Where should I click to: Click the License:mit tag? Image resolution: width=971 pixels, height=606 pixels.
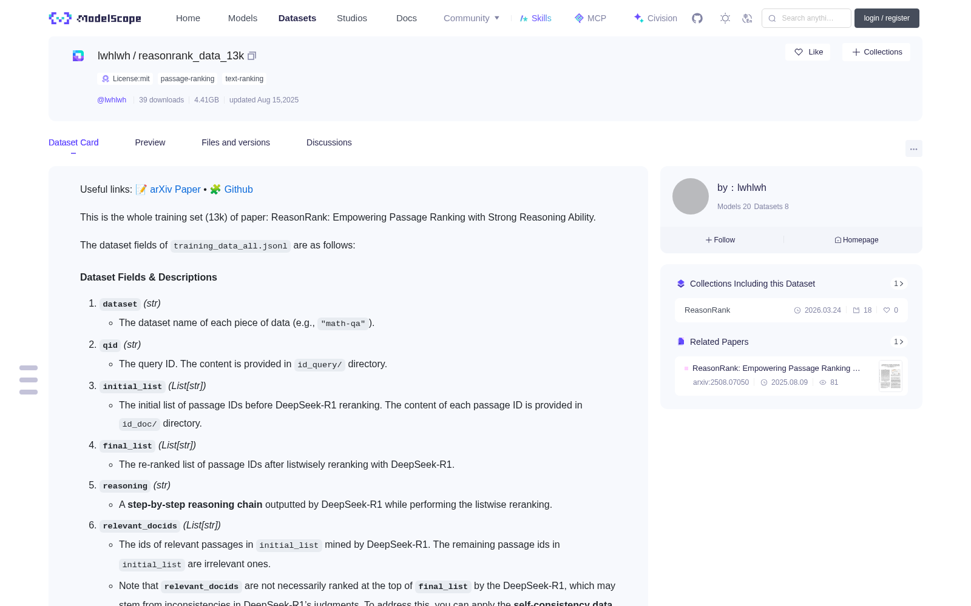pyautogui.click(x=126, y=79)
